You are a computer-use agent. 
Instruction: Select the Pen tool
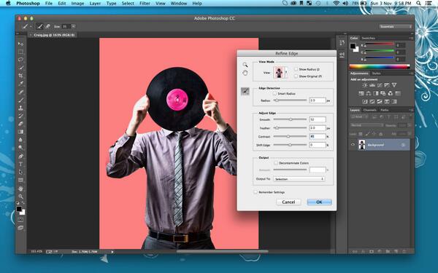point(20,156)
